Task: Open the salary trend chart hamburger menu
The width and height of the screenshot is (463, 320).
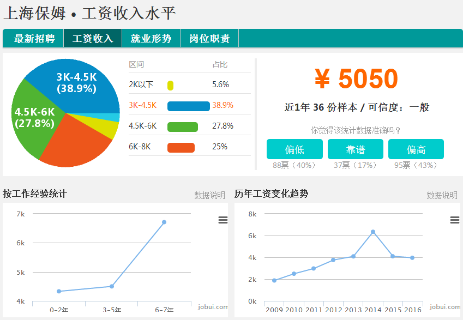Action: [x=454, y=220]
